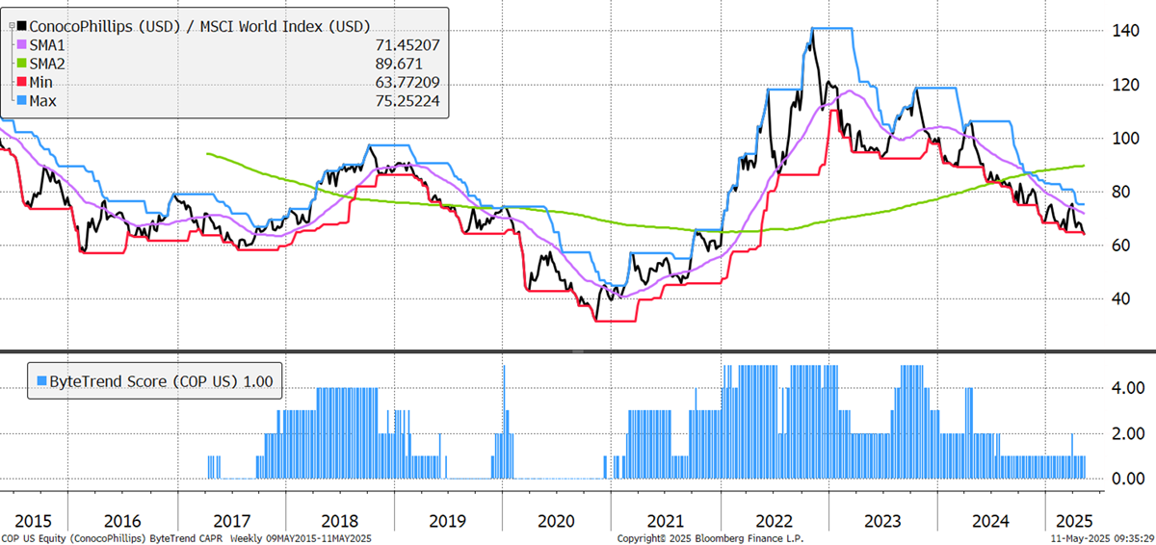
Task: Click the 2020 year label
Action: pos(555,519)
